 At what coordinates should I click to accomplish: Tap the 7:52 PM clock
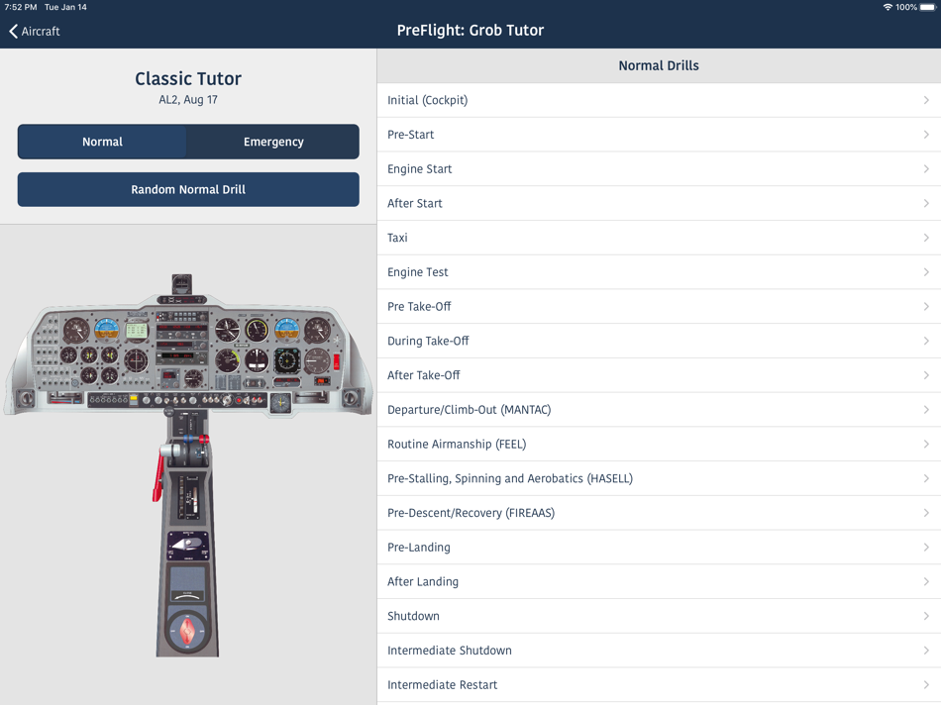pos(21,7)
